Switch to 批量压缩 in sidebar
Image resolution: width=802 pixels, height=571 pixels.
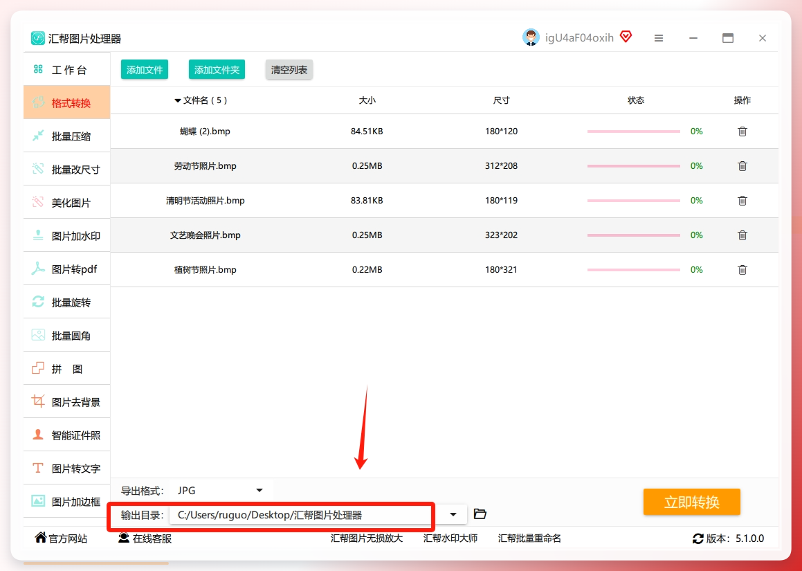click(x=67, y=136)
